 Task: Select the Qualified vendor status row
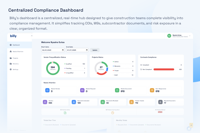click(75, 64)
